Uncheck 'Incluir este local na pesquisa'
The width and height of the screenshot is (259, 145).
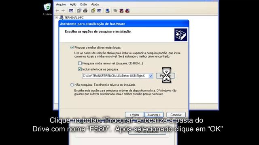pyautogui.click(x=80, y=69)
